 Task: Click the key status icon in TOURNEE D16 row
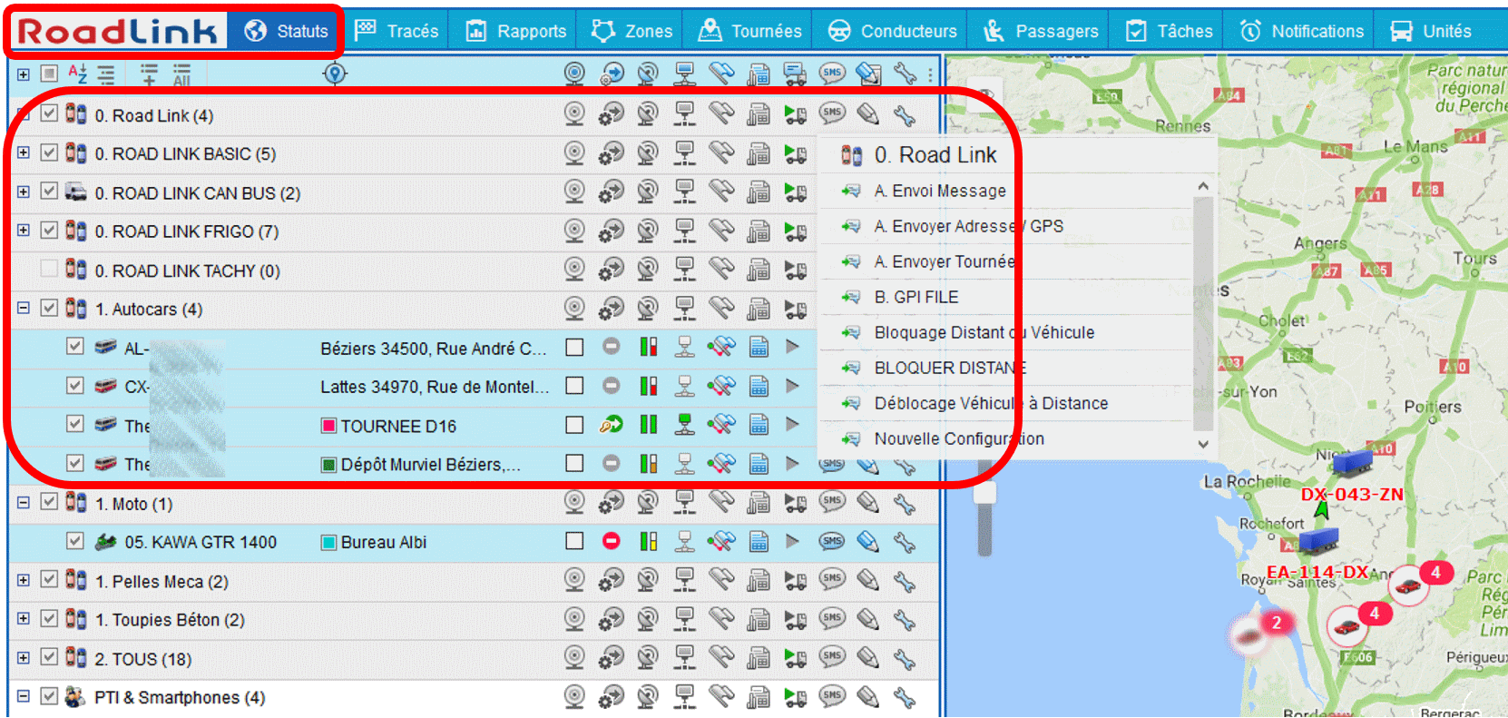click(x=611, y=425)
